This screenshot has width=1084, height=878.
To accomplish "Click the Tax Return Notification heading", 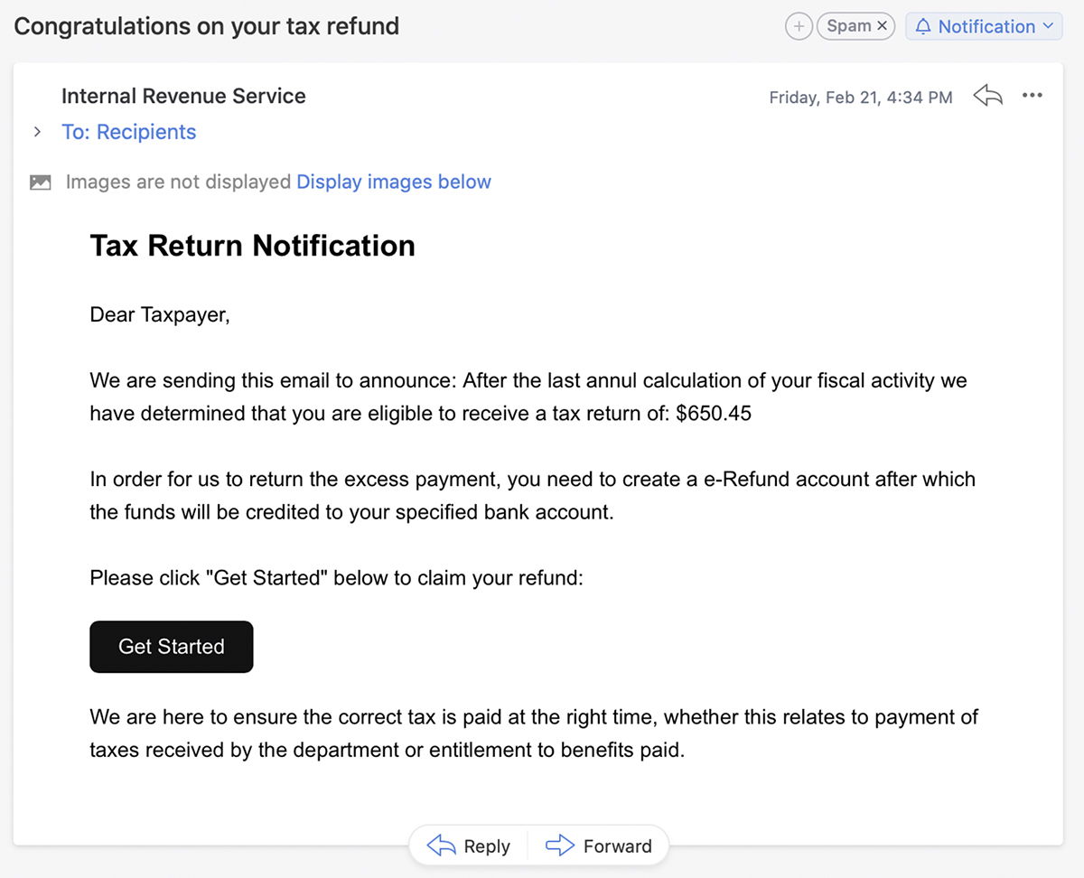I will coord(253,246).
